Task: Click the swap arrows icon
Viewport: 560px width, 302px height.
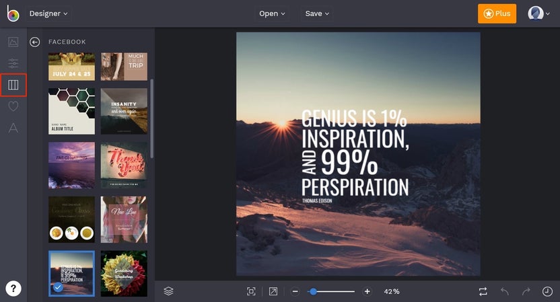Action: coord(483,291)
